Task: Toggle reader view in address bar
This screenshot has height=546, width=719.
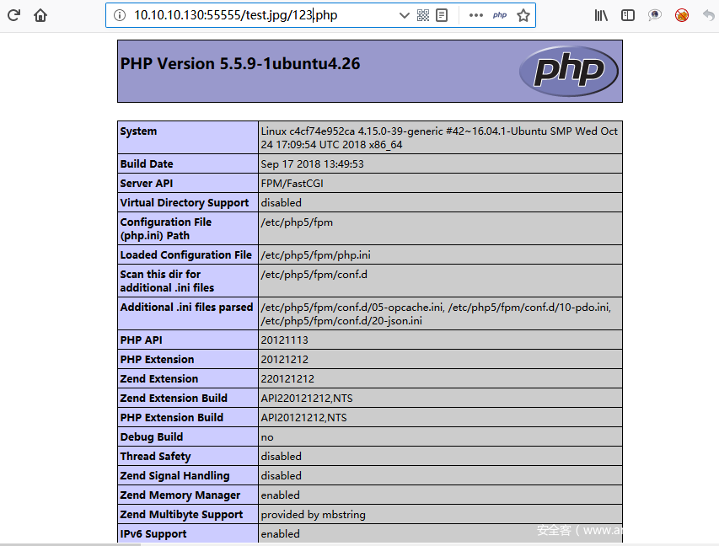Action: coord(441,15)
